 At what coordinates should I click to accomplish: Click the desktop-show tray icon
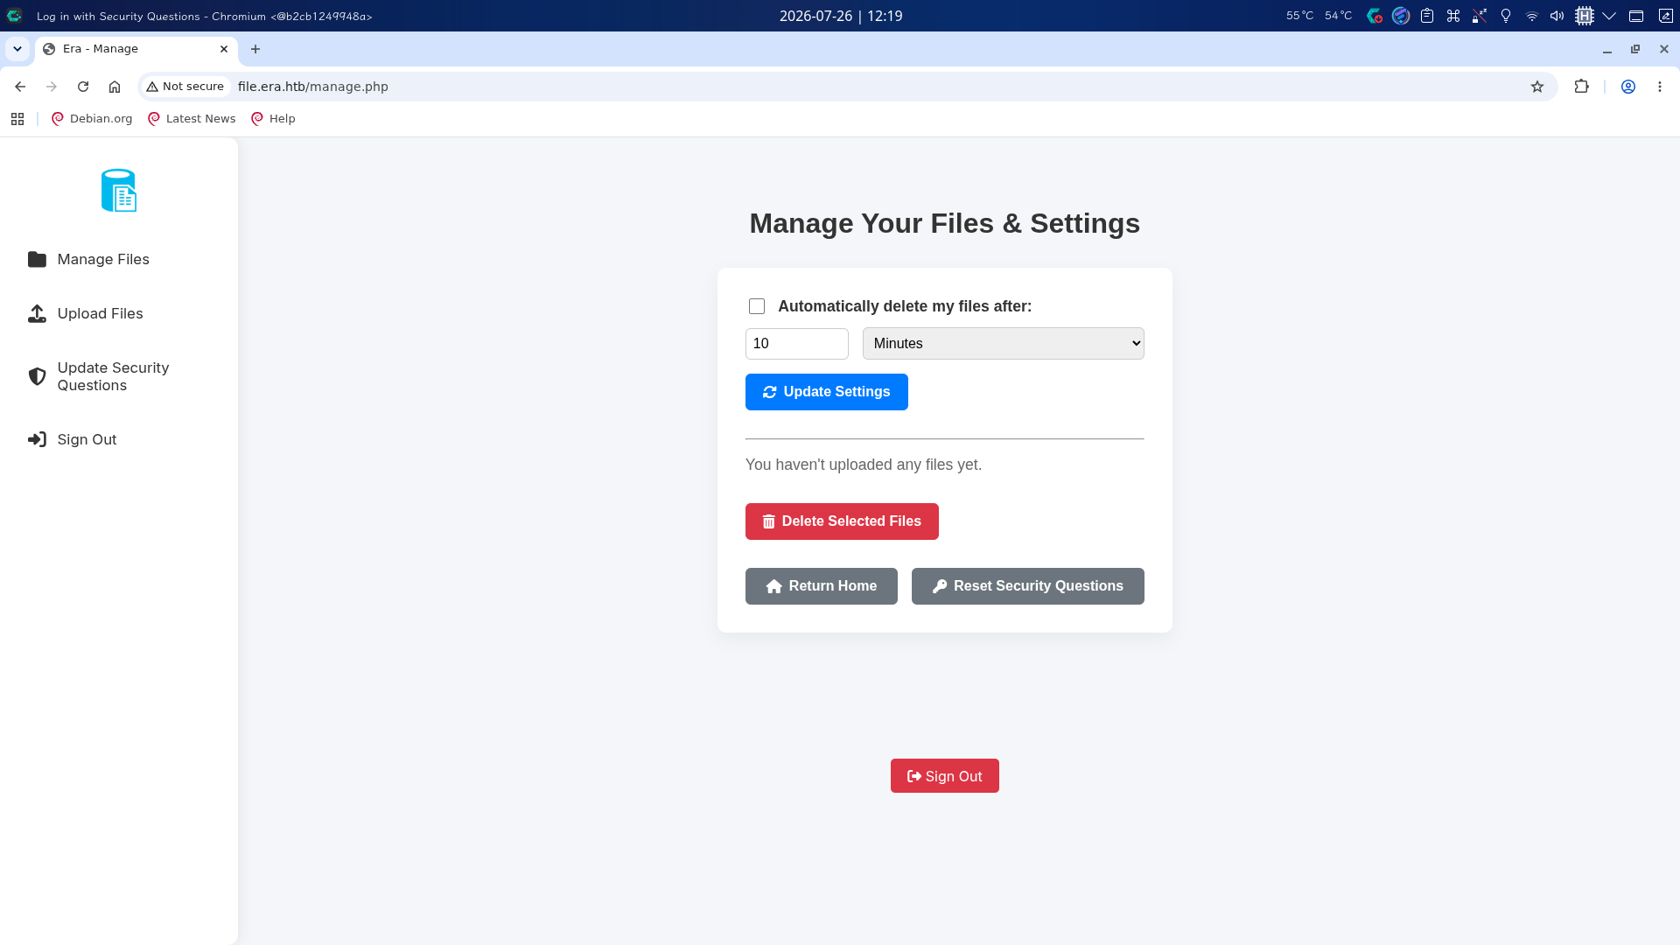coord(1636,16)
